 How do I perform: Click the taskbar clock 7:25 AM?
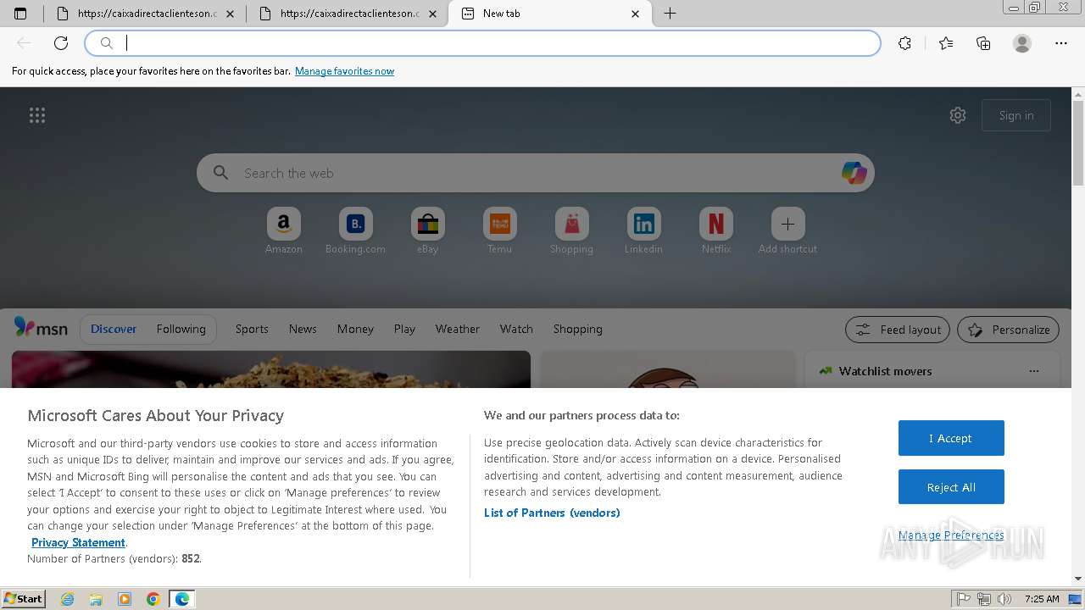click(x=1042, y=599)
